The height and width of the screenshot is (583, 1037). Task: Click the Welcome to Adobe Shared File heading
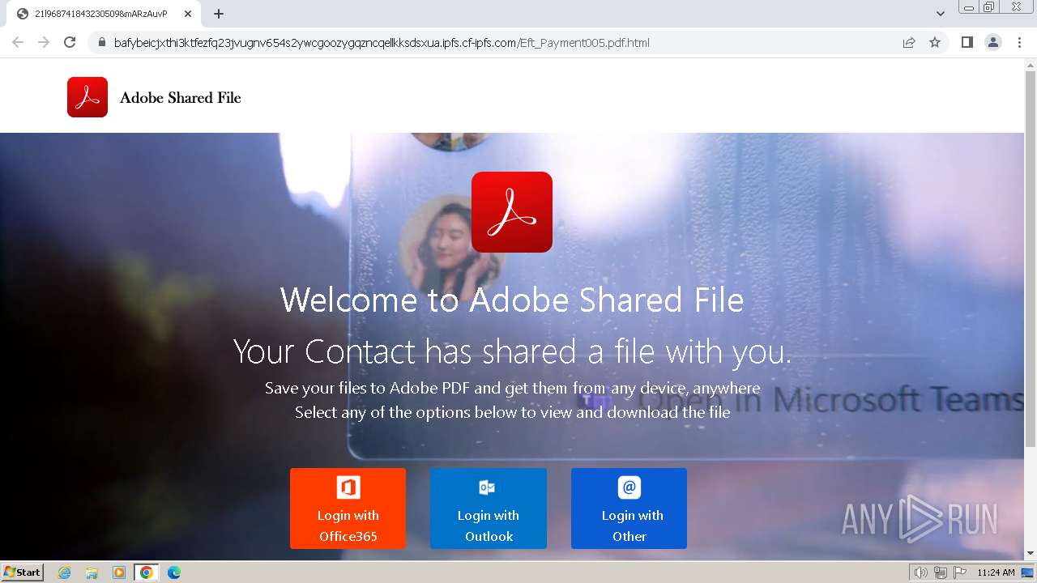[x=512, y=300]
